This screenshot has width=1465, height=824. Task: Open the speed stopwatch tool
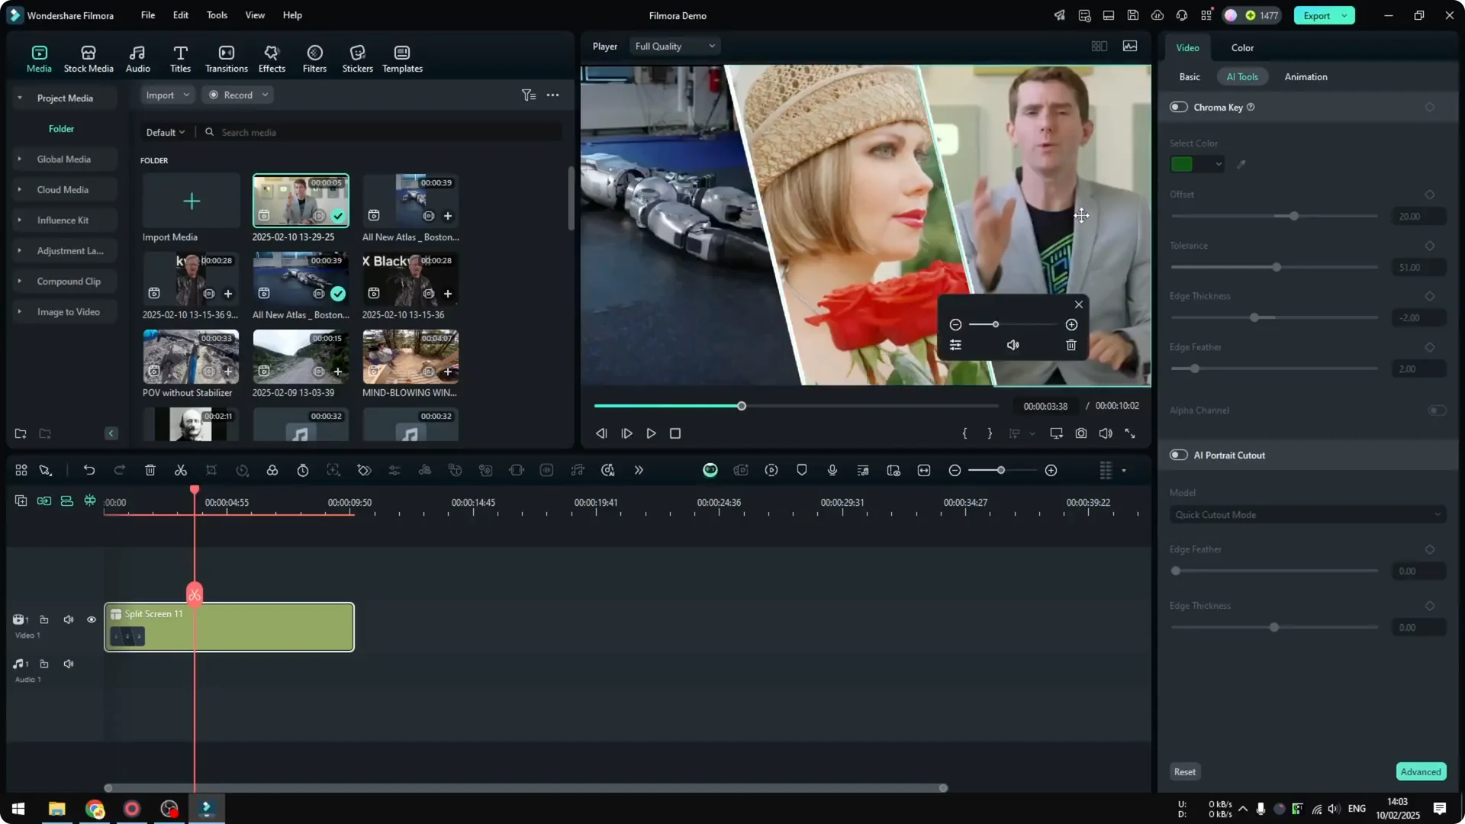click(303, 470)
